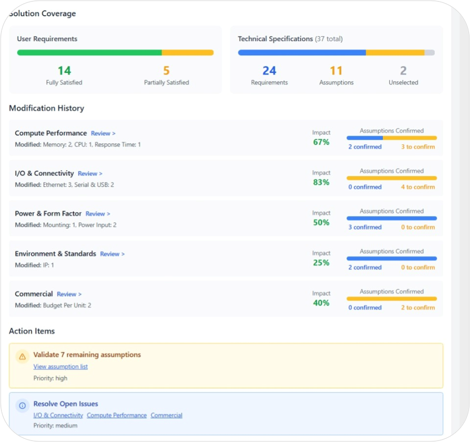470x442 pixels.
Task: Click the 14 Fully Satisfied stat
Action: 64,70
